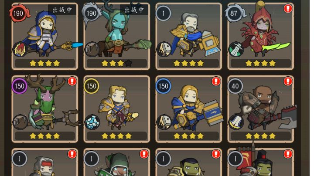This screenshot has height=176, width=314.
Task: Click the level 87 dragon badge
Action: point(235,13)
